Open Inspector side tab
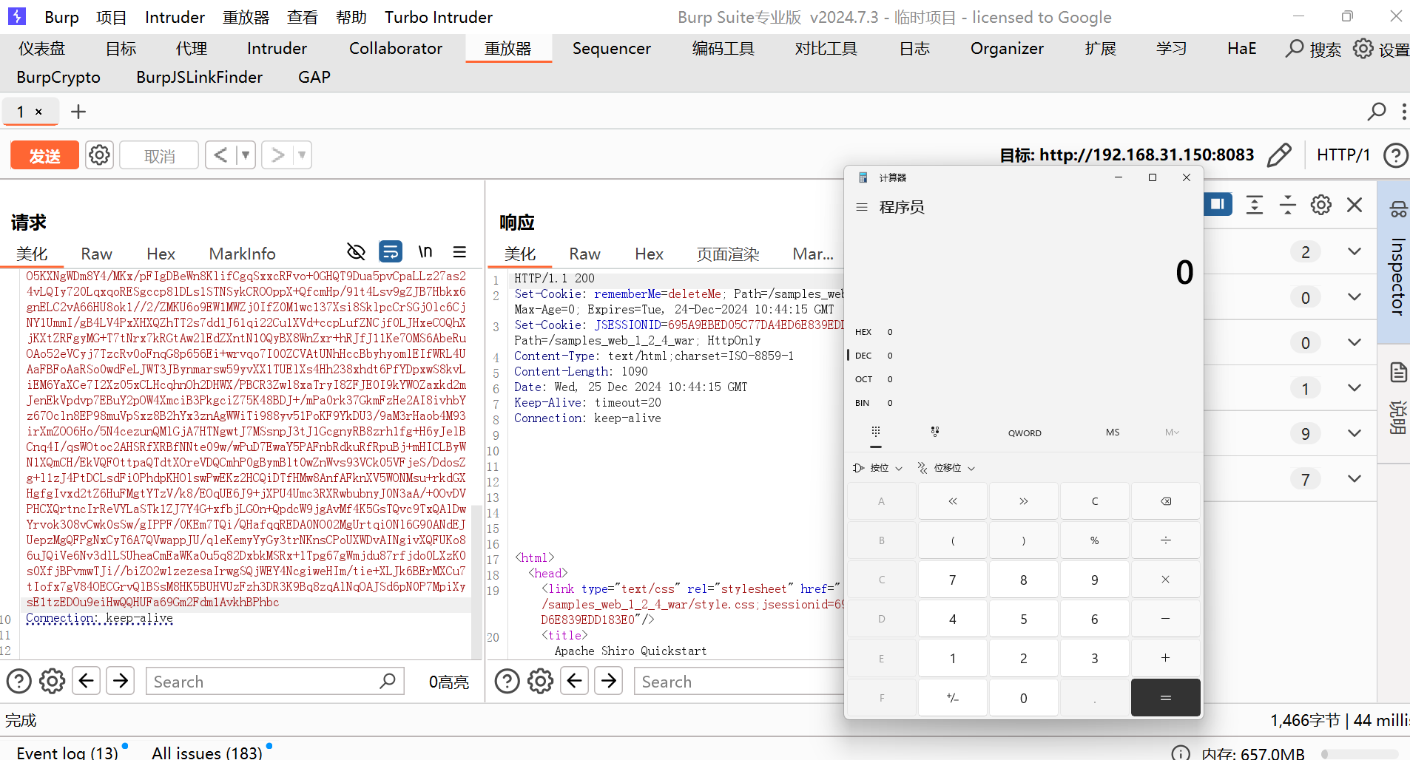The width and height of the screenshot is (1410, 760). click(1397, 262)
